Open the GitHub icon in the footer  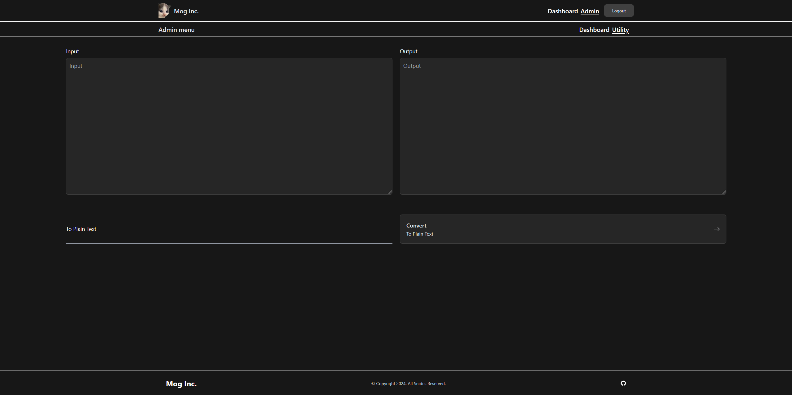[x=623, y=383]
